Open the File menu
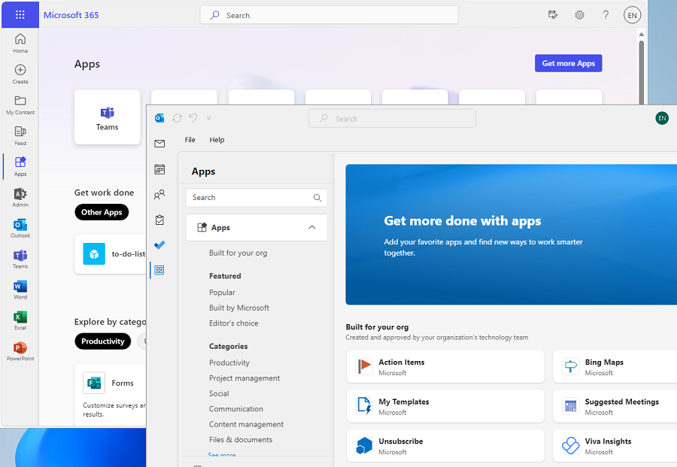Viewport: 677px width, 467px height. point(190,140)
